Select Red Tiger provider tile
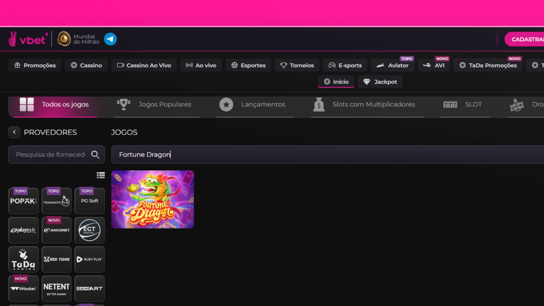Screen dimensions: 544x306 [57, 259]
